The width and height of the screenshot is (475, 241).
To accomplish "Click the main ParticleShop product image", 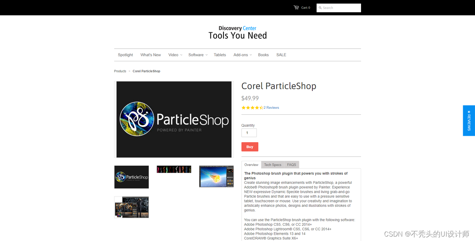I will [x=174, y=120].
